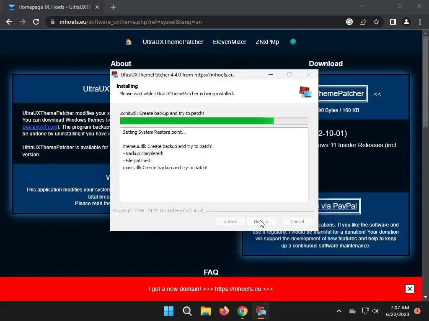Open tab search chevron in Chrome title bar
Viewport: 429px width, 321px height.
click(x=362, y=6)
